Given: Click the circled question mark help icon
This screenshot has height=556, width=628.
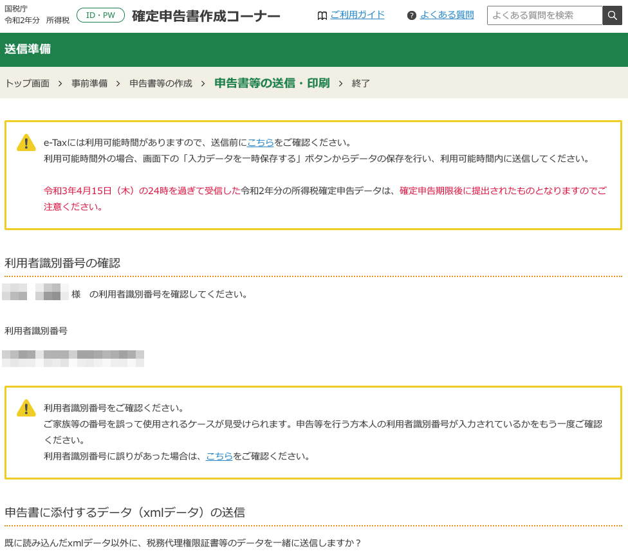Looking at the screenshot, I should [411, 15].
